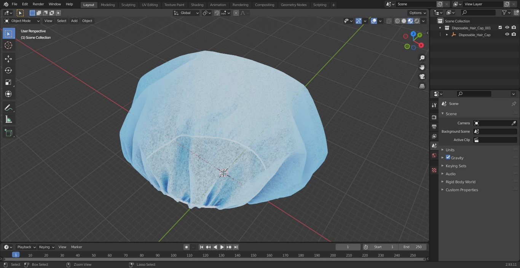The image size is (520, 268).
Task: Activate the Rotate tool
Action: click(8, 70)
